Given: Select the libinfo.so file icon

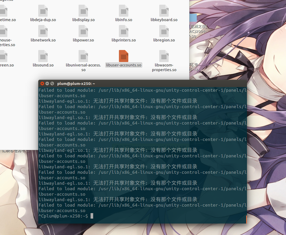Looking at the screenshot, I should click(124, 11).
